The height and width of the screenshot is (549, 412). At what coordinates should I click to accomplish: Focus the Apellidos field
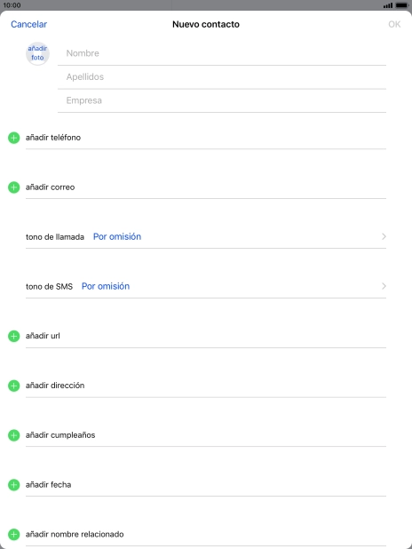pos(222,77)
